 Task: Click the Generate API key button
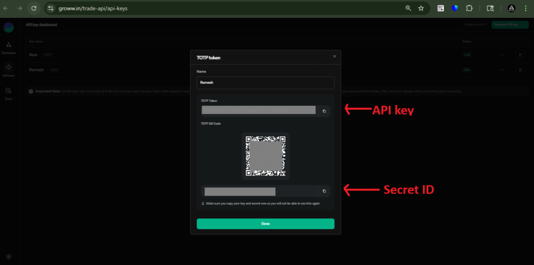point(505,24)
